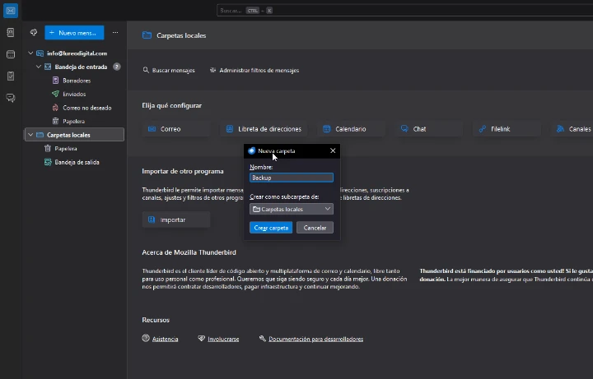Open the Involucrarse link
This screenshot has height=379, width=593.
point(223,339)
